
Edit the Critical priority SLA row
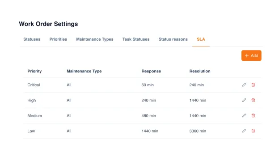[x=244, y=85]
